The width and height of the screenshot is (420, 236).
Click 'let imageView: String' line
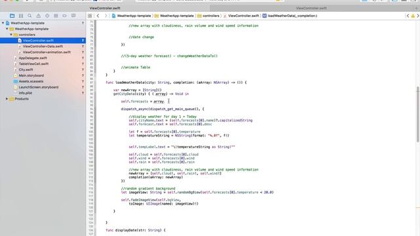pyautogui.click(x=197, y=192)
